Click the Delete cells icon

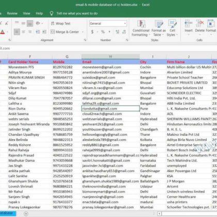200,24
